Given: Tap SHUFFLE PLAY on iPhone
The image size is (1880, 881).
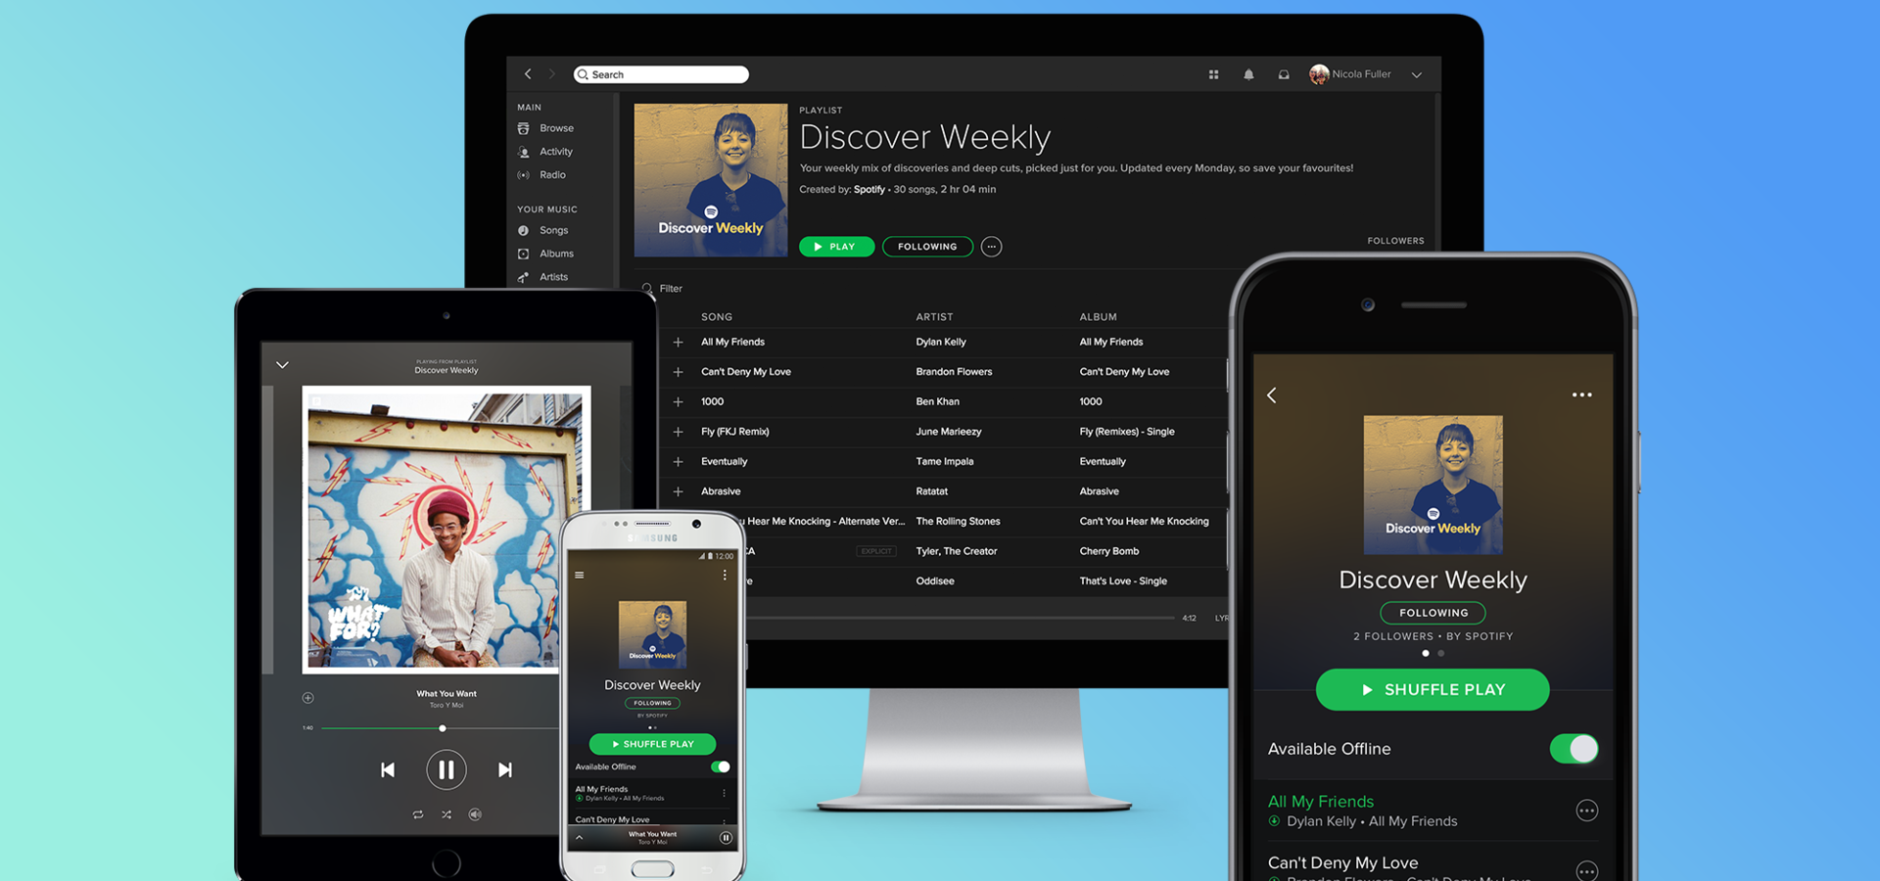Looking at the screenshot, I should pos(1433,689).
